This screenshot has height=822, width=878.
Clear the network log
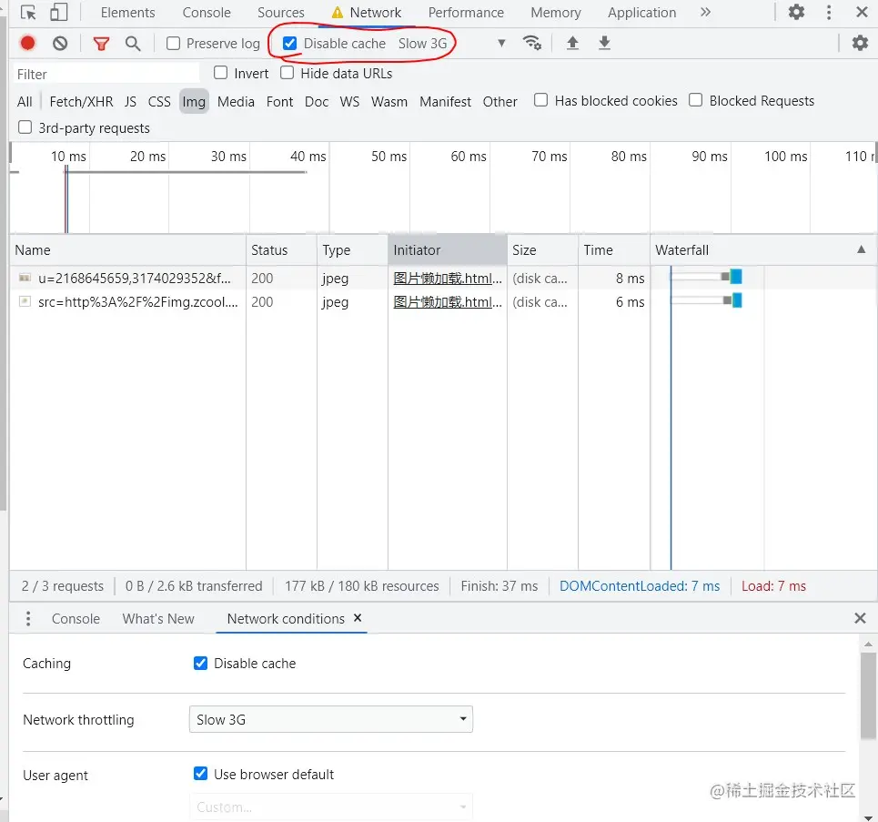[x=60, y=43]
